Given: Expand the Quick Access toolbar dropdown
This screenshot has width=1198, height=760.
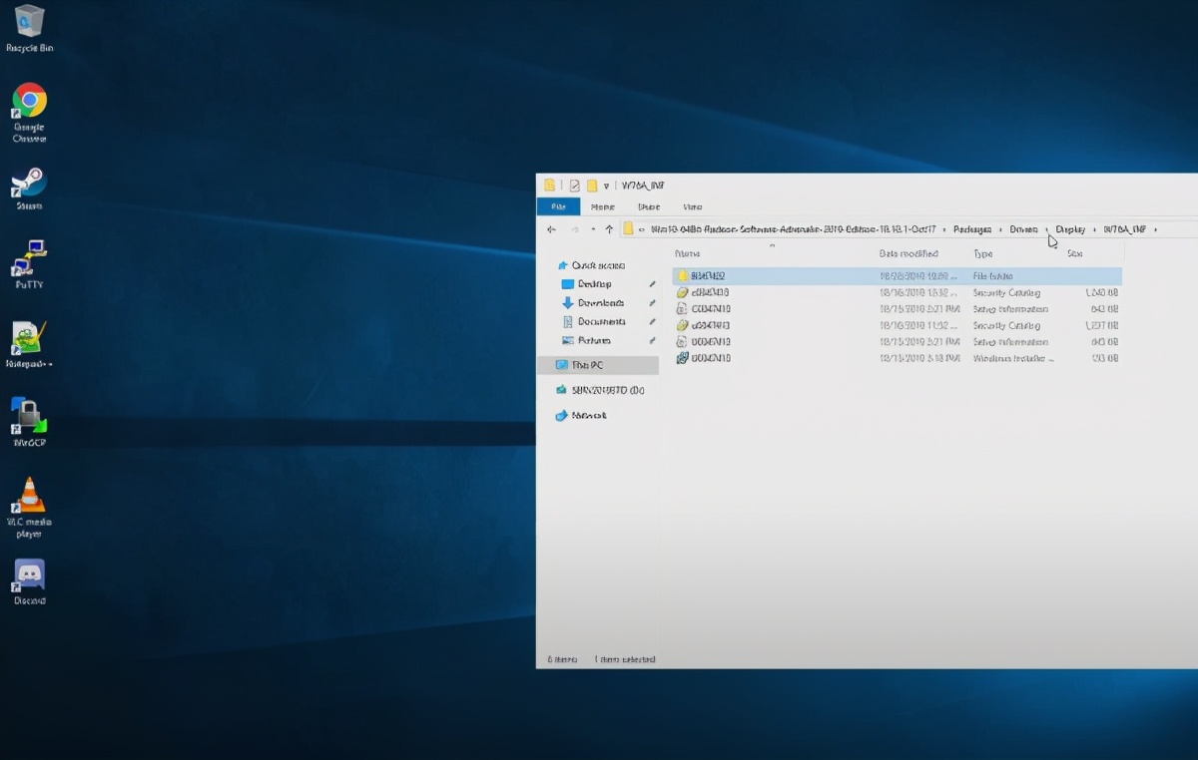Looking at the screenshot, I should tap(606, 186).
